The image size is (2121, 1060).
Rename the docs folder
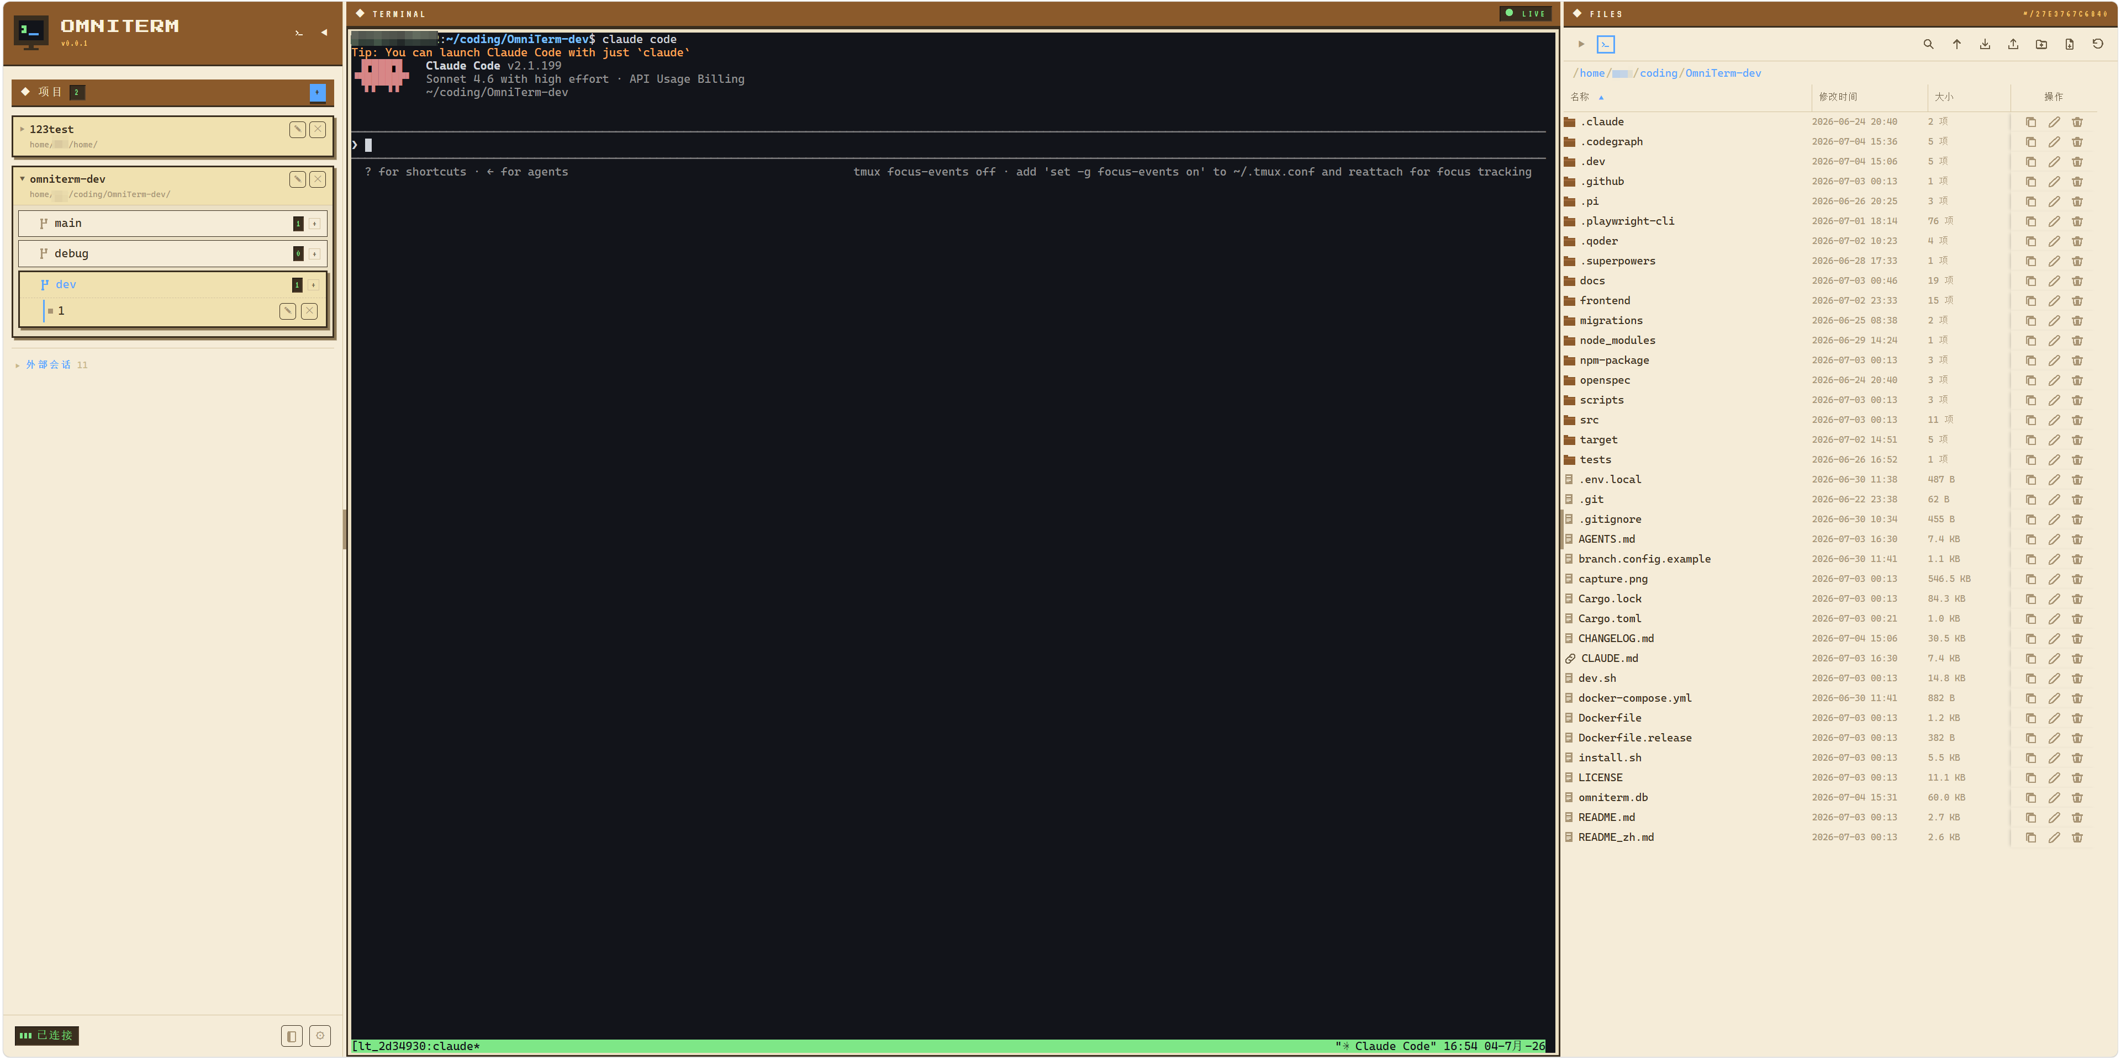[2054, 282]
